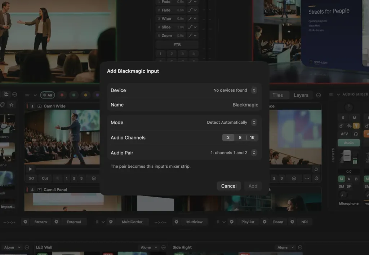
Task: Click the Audio Mixer hamburger menu icon
Action: tap(331, 94)
